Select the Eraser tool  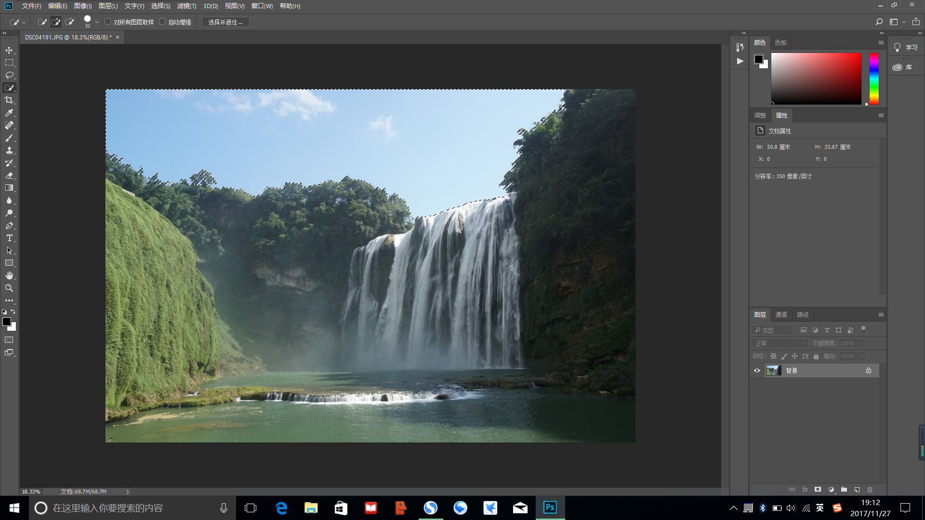(9, 175)
